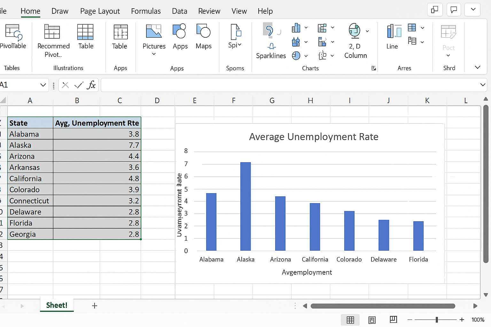491x327 pixels.
Task: Click the 100% zoom level
Action: click(x=478, y=320)
